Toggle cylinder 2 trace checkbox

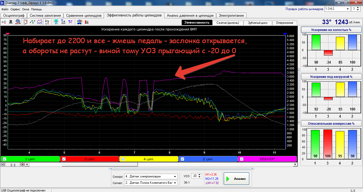182,159
